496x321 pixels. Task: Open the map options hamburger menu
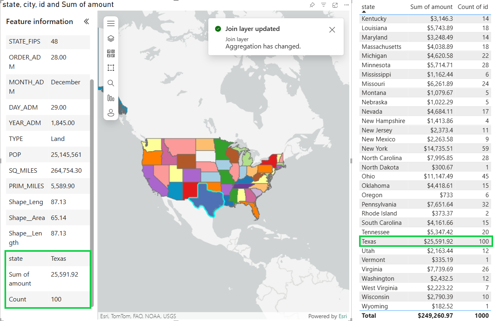point(110,23)
